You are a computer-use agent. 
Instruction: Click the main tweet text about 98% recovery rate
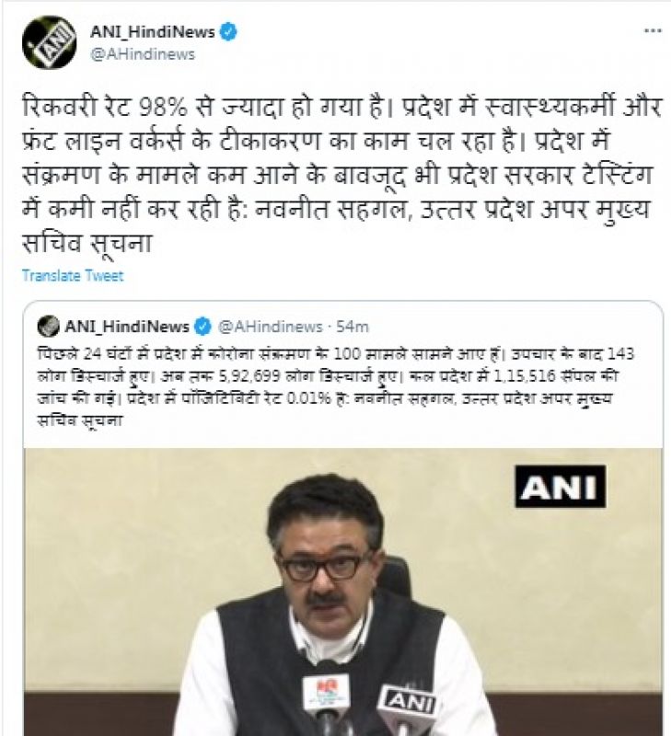(x=341, y=175)
